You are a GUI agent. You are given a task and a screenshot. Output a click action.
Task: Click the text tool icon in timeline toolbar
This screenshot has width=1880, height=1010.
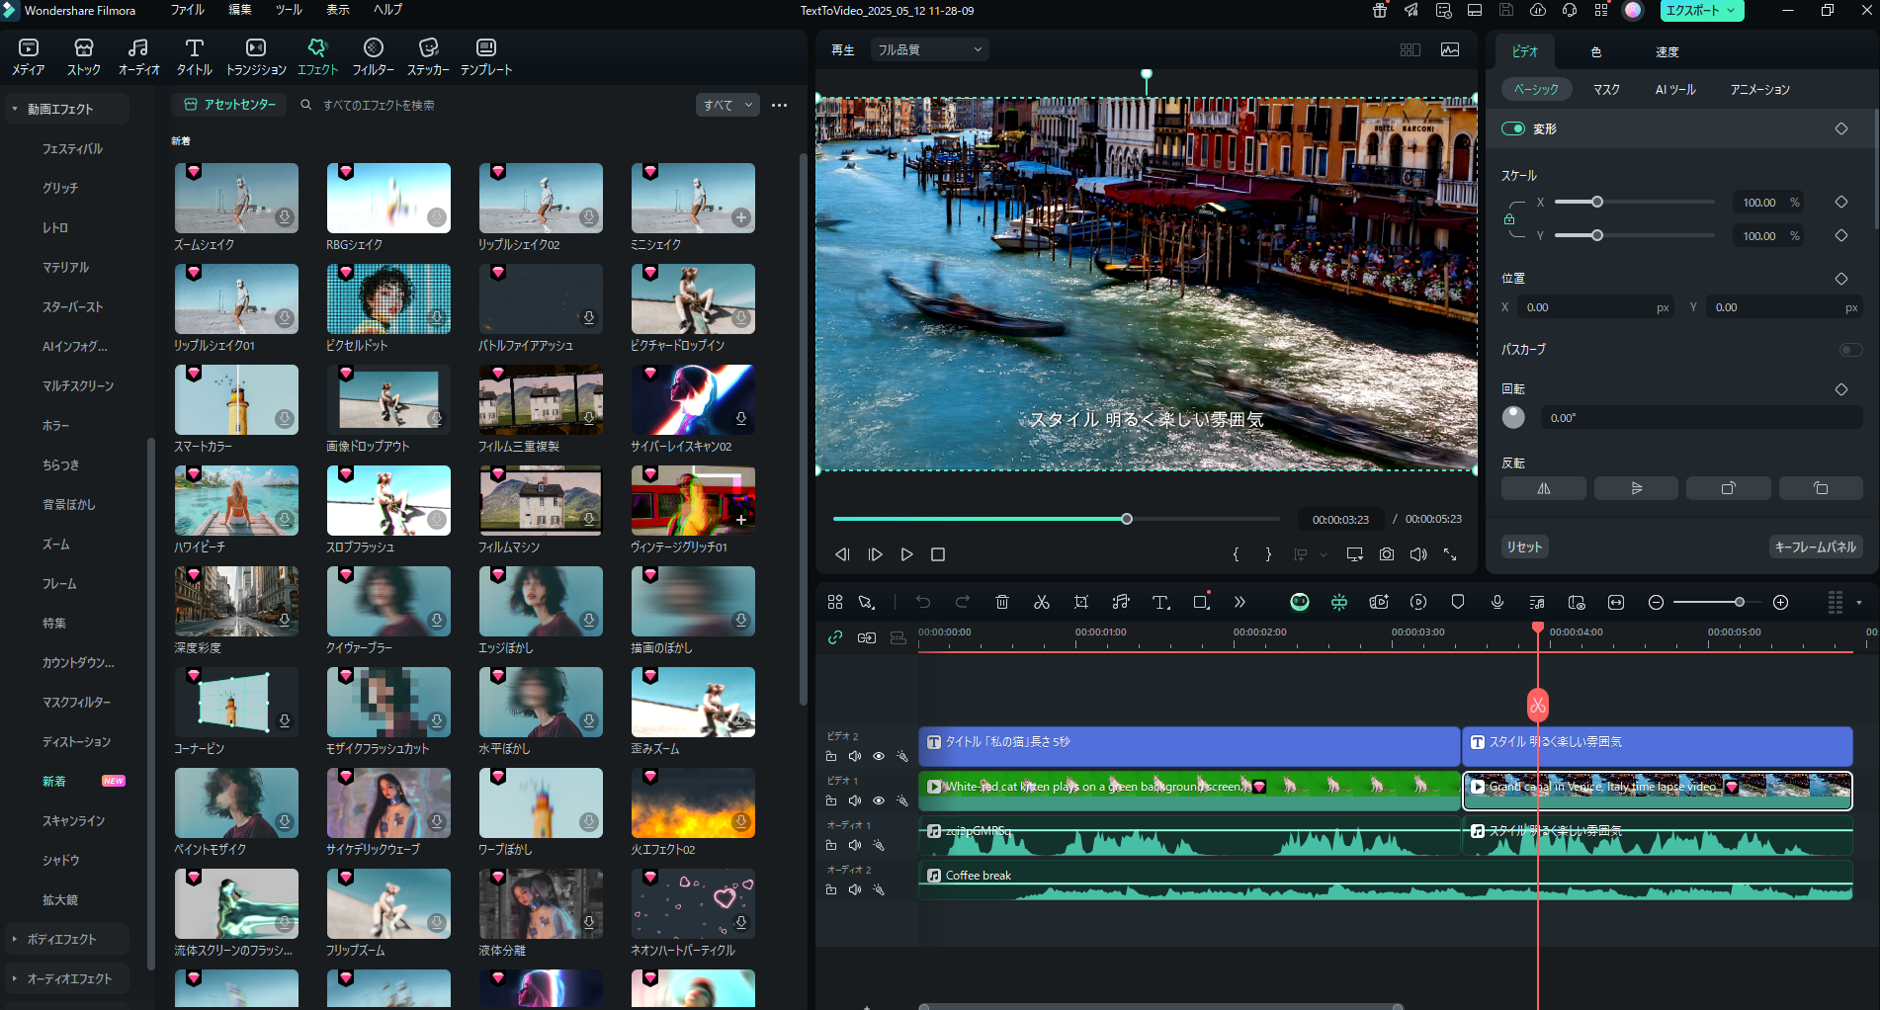point(1161,602)
